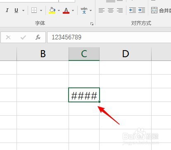Select column B header

click(43, 54)
